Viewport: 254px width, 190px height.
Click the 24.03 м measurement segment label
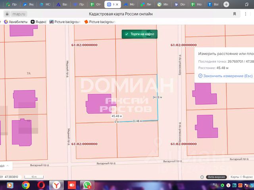point(157,97)
